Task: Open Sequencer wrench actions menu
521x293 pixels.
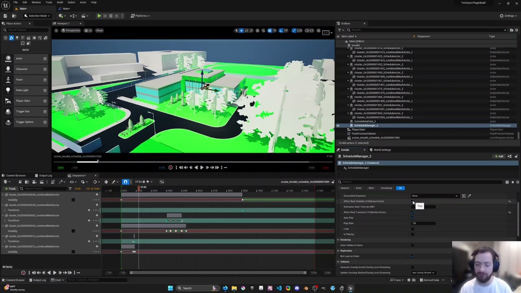Action: pos(61,182)
